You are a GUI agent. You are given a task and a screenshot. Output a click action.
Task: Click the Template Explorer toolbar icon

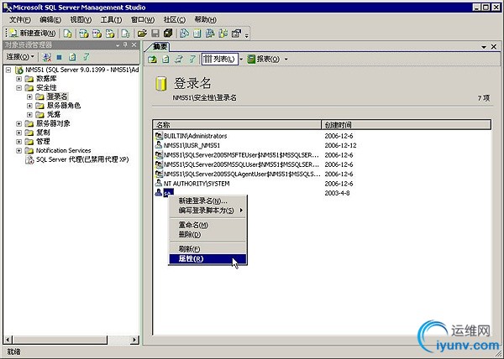[223, 33]
